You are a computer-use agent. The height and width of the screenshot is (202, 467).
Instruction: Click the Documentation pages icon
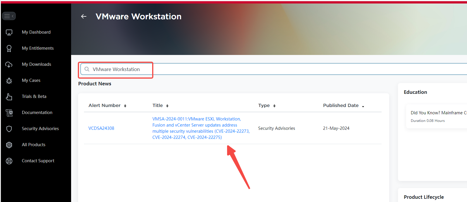click(x=9, y=113)
